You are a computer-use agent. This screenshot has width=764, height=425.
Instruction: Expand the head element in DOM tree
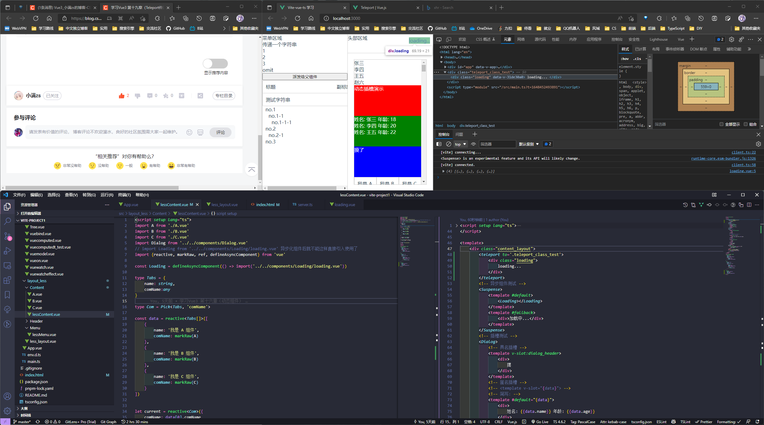(442, 57)
